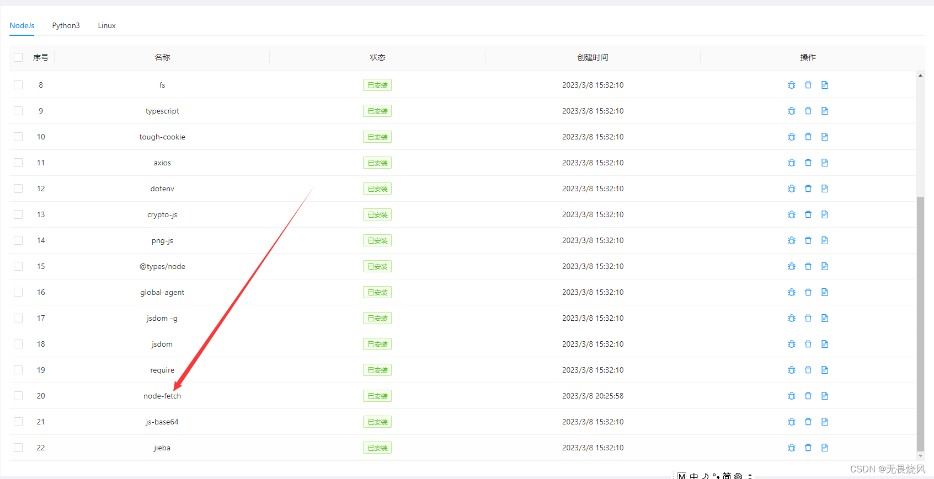This screenshot has width=934, height=479.
Task: Select the jieba row checkbox
Action: pyautogui.click(x=18, y=448)
